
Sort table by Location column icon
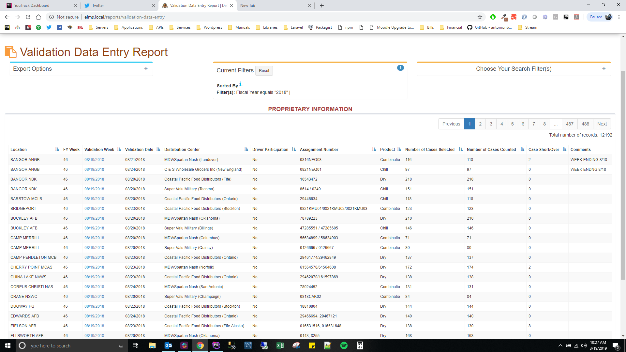tap(57, 149)
